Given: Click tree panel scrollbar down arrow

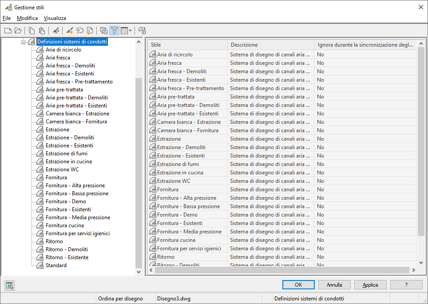Looking at the screenshot, I should click(x=139, y=272).
